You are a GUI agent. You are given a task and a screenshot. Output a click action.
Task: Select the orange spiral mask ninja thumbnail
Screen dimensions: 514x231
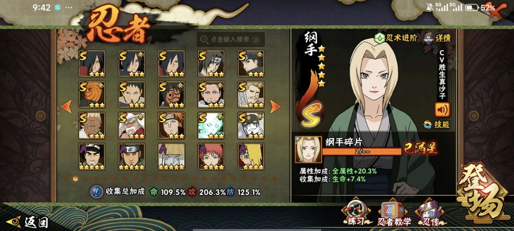click(92, 95)
